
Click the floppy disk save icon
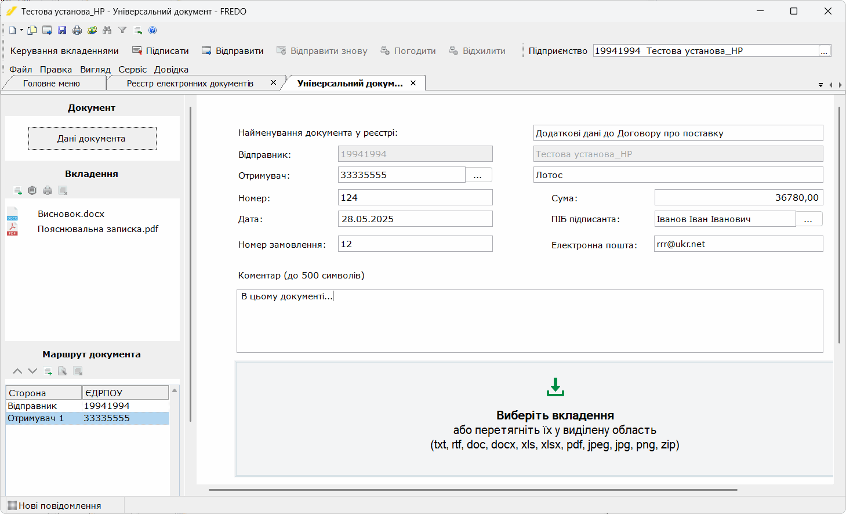pyautogui.click(x=62, y=30)
